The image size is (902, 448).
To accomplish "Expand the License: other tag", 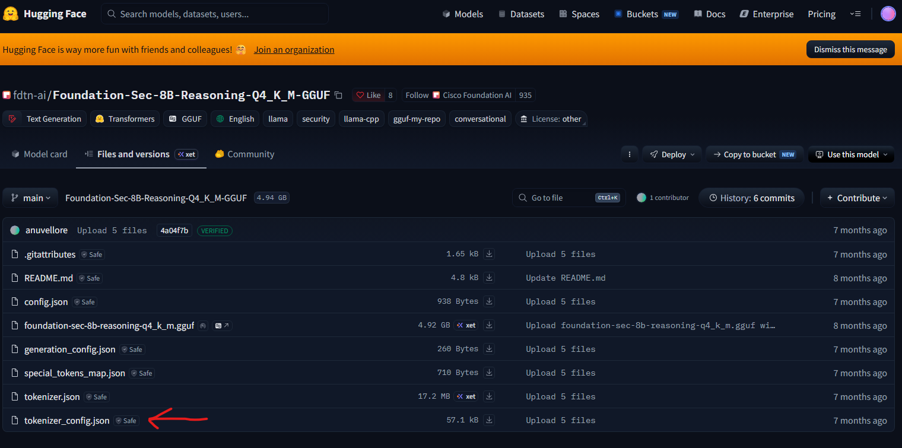I will (551, 119).
